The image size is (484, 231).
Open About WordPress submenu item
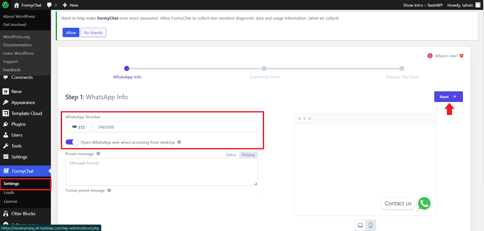(19, 16)
